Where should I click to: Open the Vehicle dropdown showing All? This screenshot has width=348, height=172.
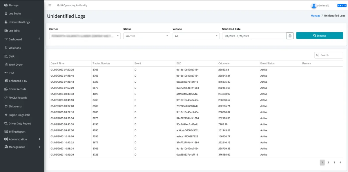pos(196,36)
